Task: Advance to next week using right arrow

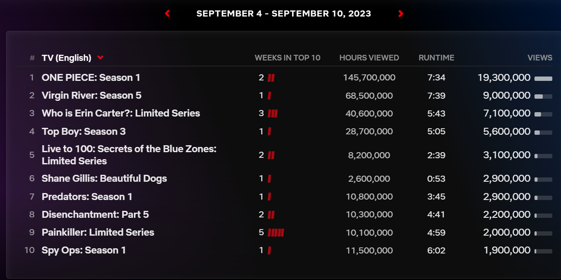Action: [x=401, y=13]
